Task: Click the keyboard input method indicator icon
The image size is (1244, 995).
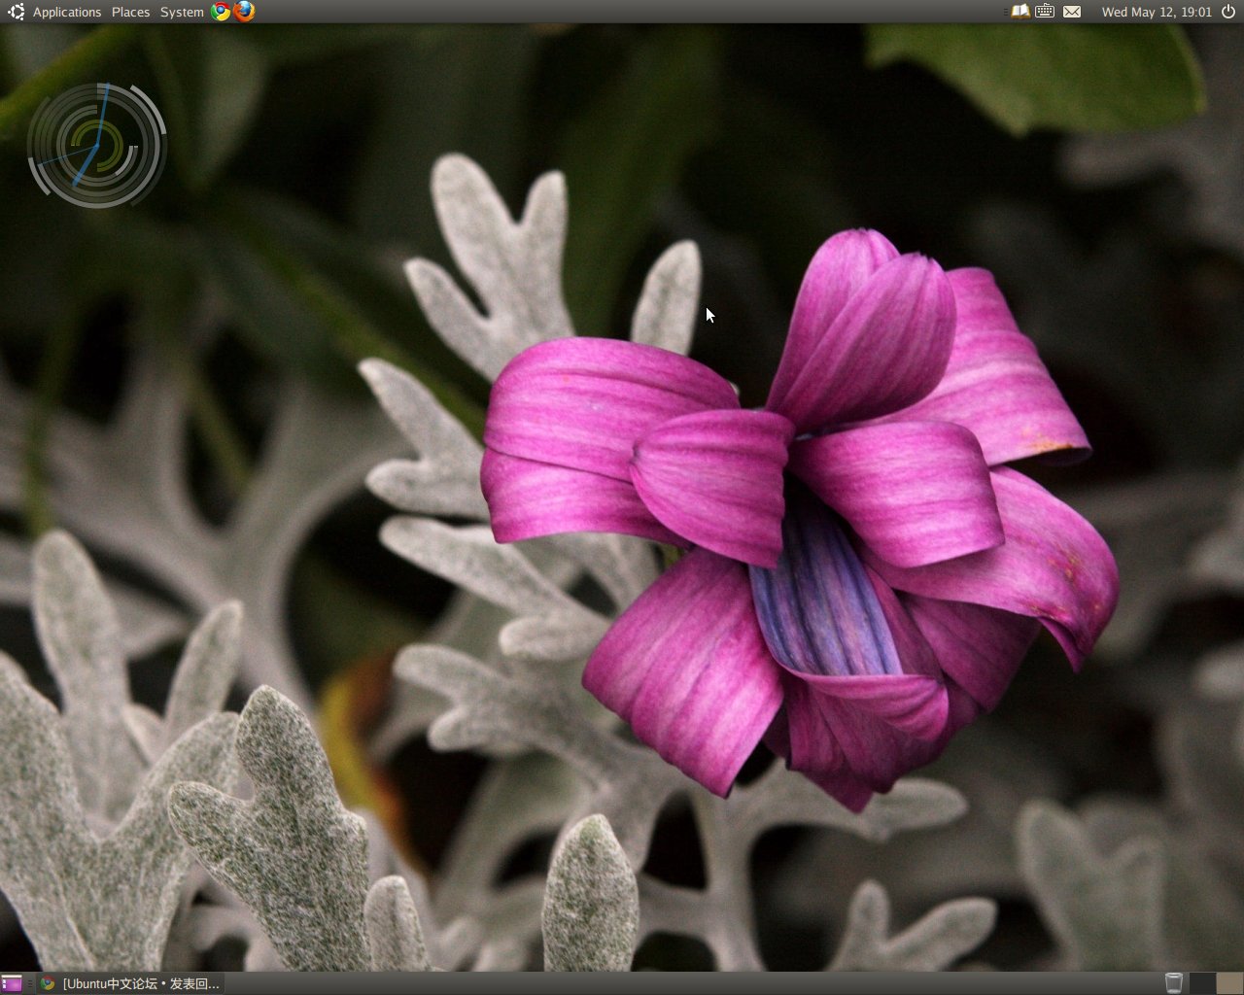Action: 1045,12
